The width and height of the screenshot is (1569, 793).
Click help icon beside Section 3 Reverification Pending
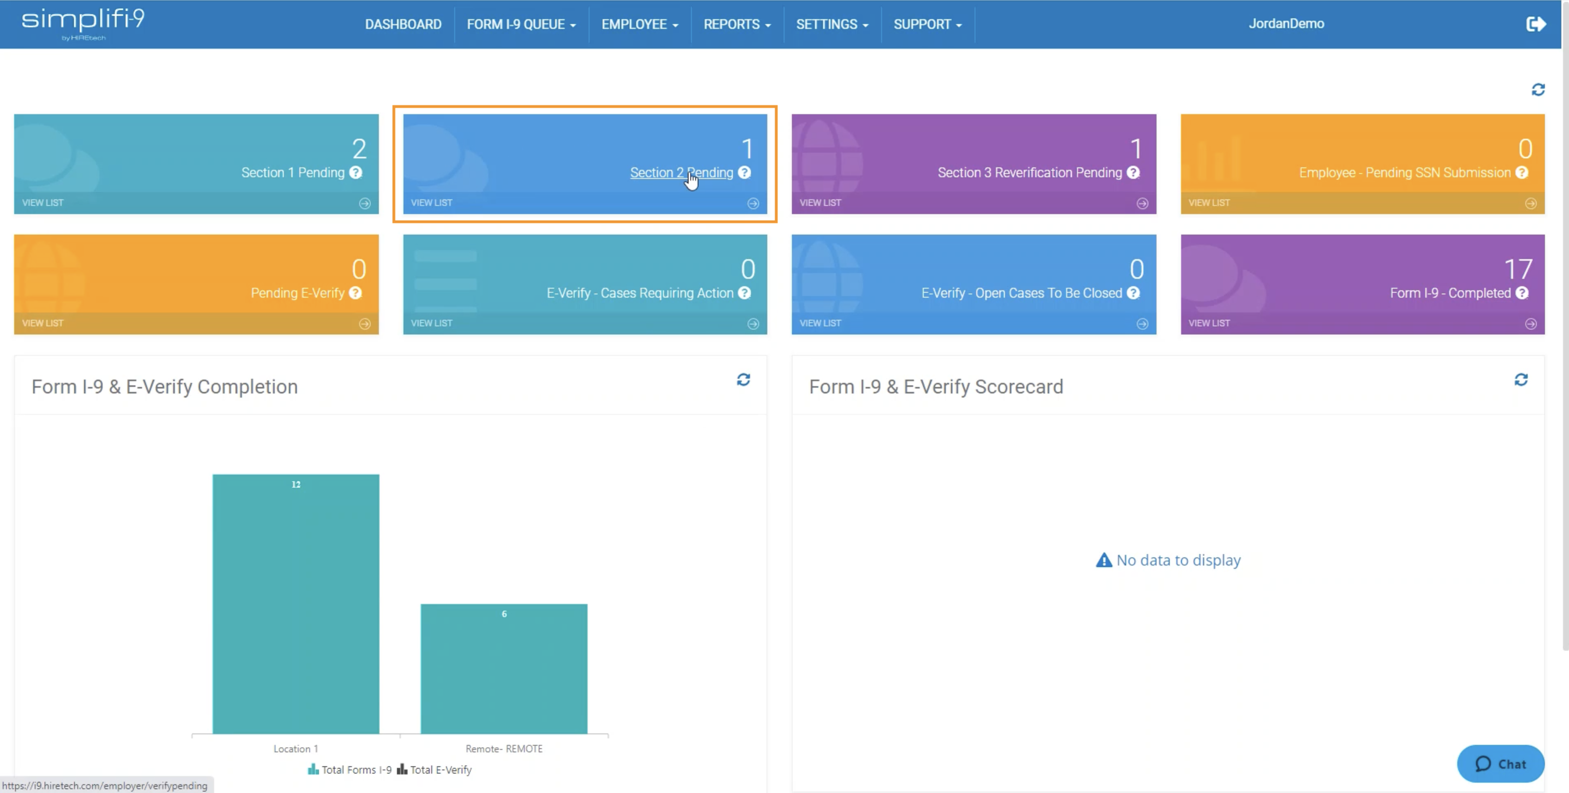click(1133, 173)
